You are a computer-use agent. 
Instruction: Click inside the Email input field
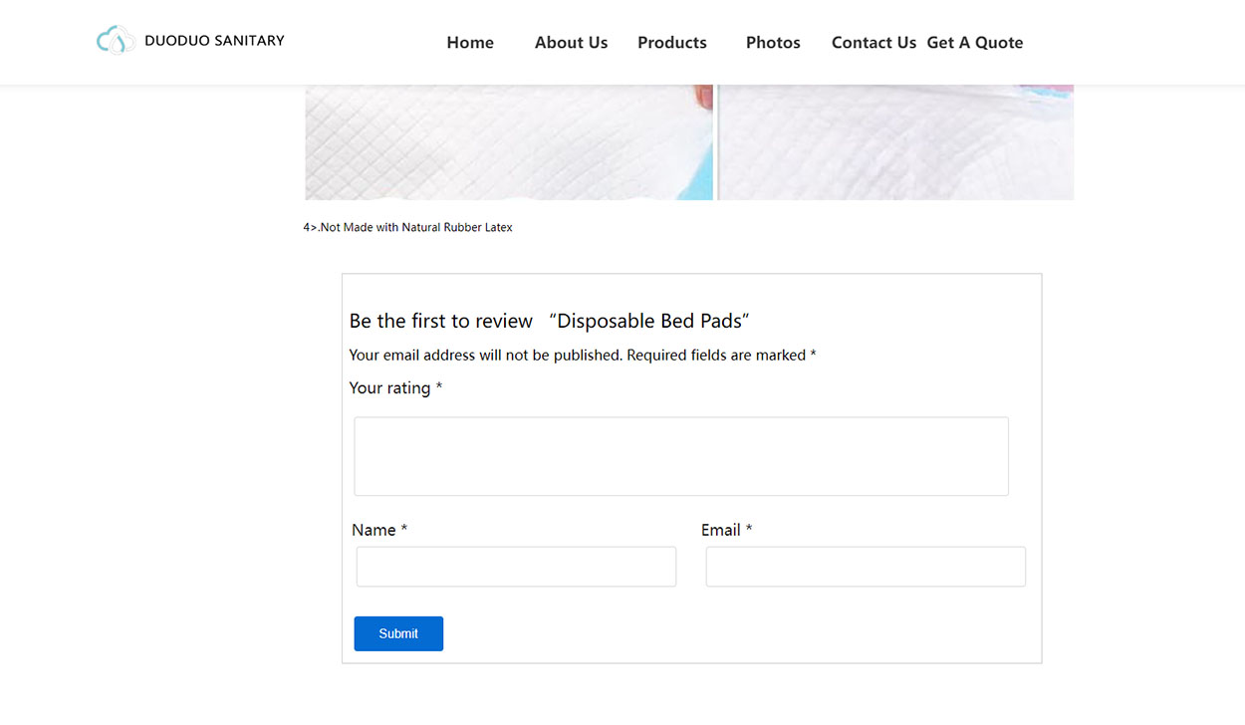click(x=866, y=567)
